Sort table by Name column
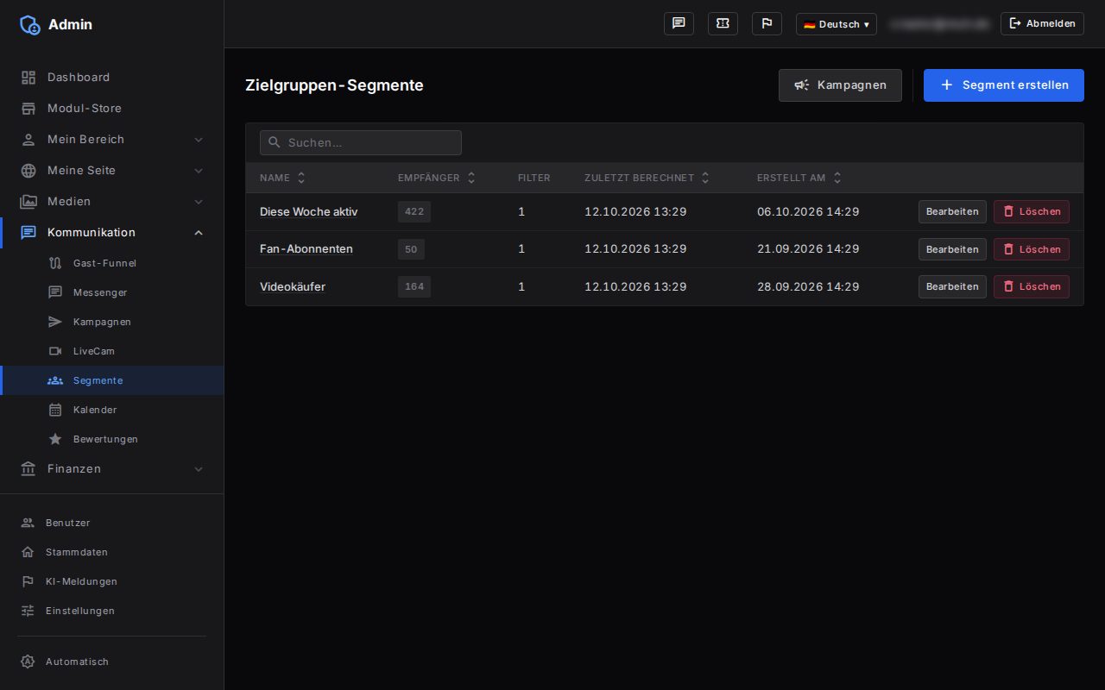This screenshot has height=690, width=1105. point(282,178)
